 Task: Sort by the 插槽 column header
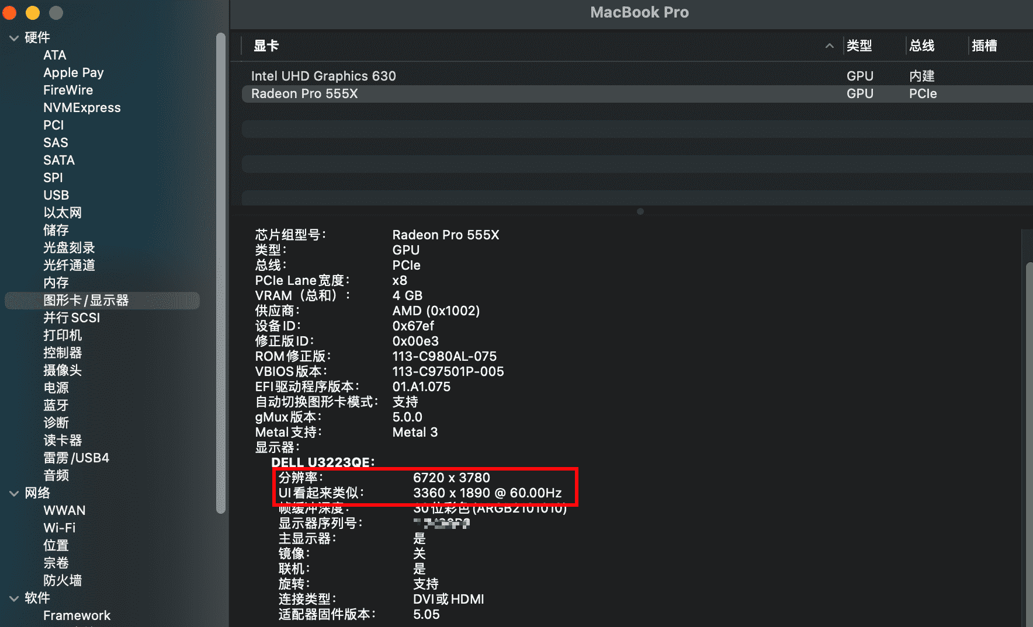tap(985, 46)
